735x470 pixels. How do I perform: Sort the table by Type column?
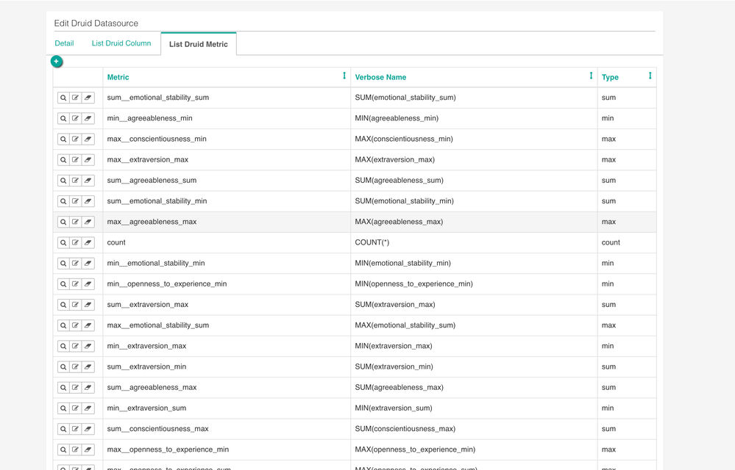(649, 76)
